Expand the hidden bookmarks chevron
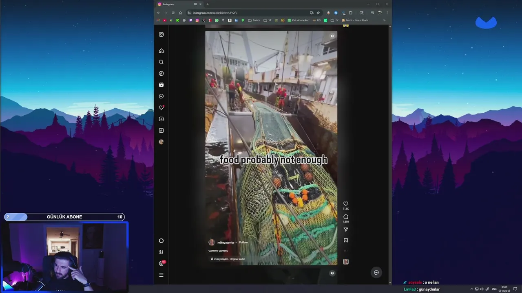This screenshot has width=522, height=293. pos(384,20)
